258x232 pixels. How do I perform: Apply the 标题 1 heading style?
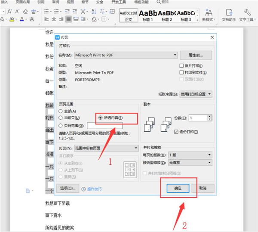click(x=147, y=15)
